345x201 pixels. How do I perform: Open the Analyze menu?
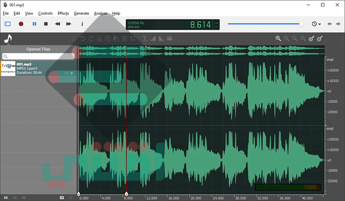[x=101, y=13]
